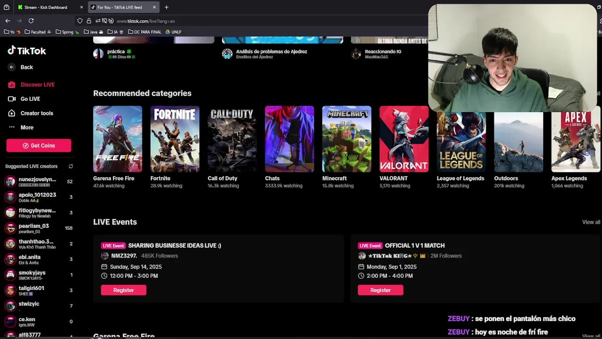Open stwizyic suggested creator
This screenshot has width=602, height=339.
(x=39, y=306)
